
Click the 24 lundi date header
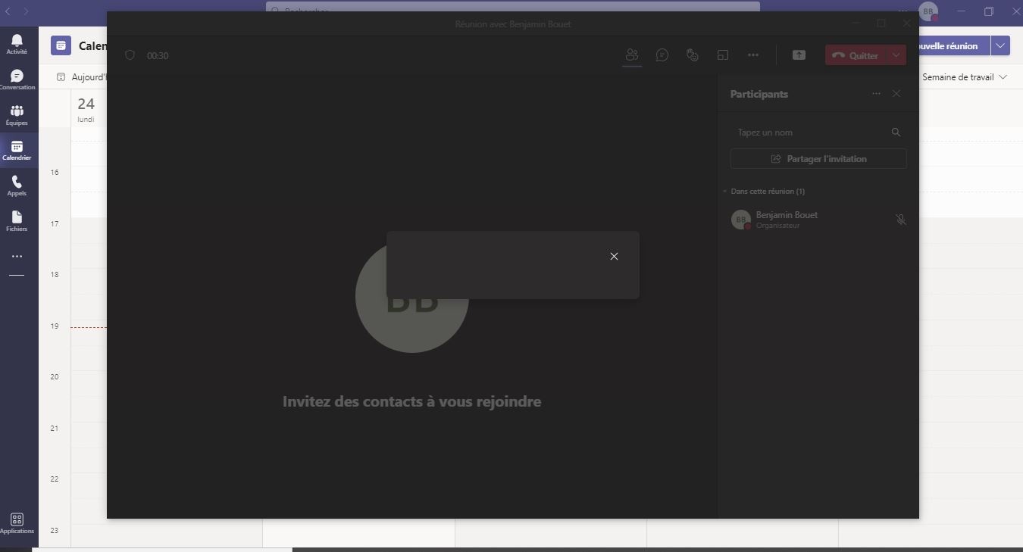coord(86,109)
